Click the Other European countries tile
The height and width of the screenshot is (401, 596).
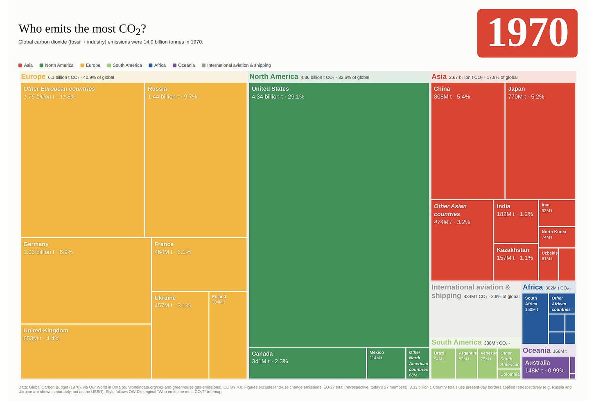point(82,160)
